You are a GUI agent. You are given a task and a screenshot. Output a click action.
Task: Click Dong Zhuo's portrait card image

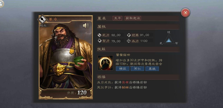click(66, 56)
